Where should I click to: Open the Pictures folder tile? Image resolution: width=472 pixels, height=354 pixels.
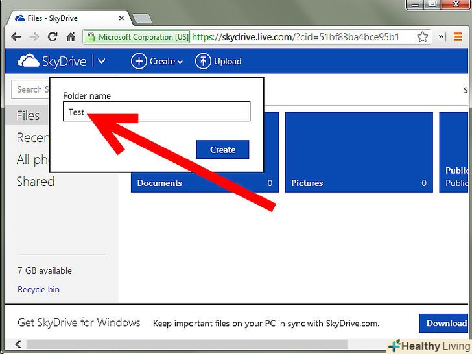pos(359,152)
